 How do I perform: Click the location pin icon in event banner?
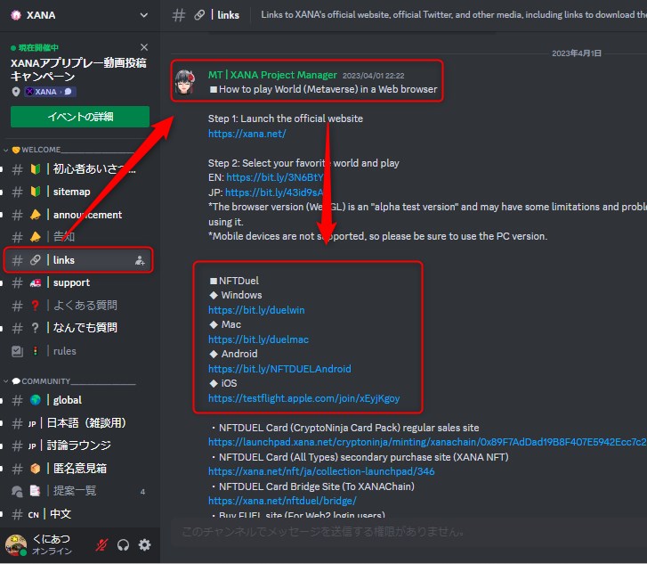coord(16,92)
